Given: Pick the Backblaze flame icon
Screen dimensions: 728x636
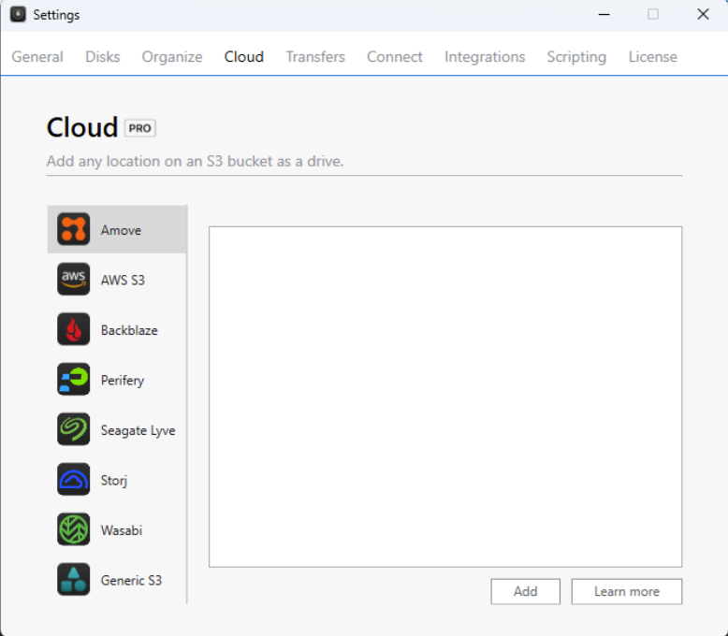Looking at the screenshot, I should coord(73,329).
